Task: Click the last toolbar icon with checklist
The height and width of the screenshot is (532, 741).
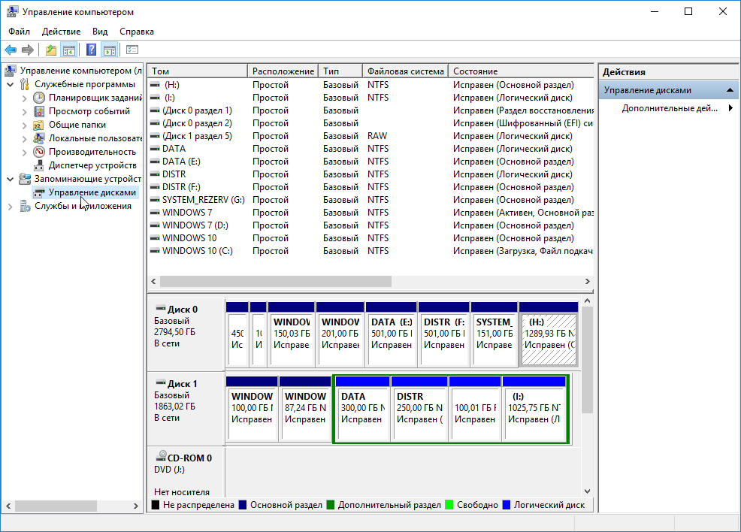Action: click(132, 50)
